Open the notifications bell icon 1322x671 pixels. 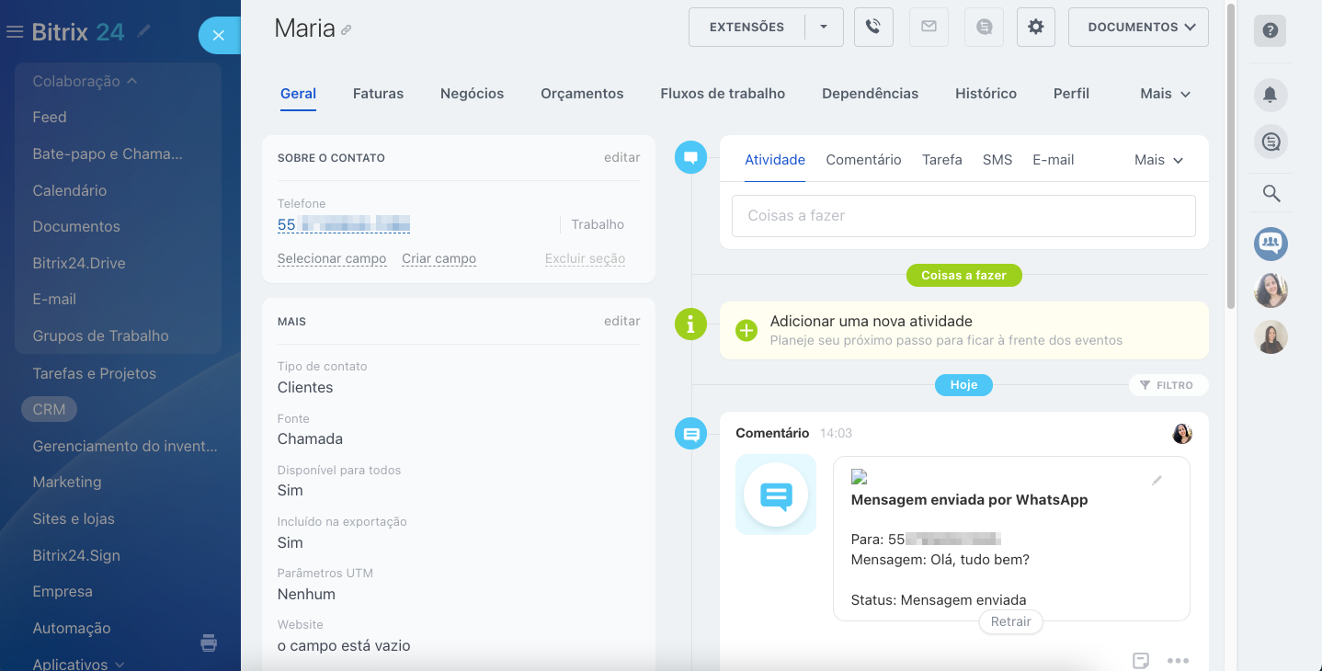[1271, 95]
